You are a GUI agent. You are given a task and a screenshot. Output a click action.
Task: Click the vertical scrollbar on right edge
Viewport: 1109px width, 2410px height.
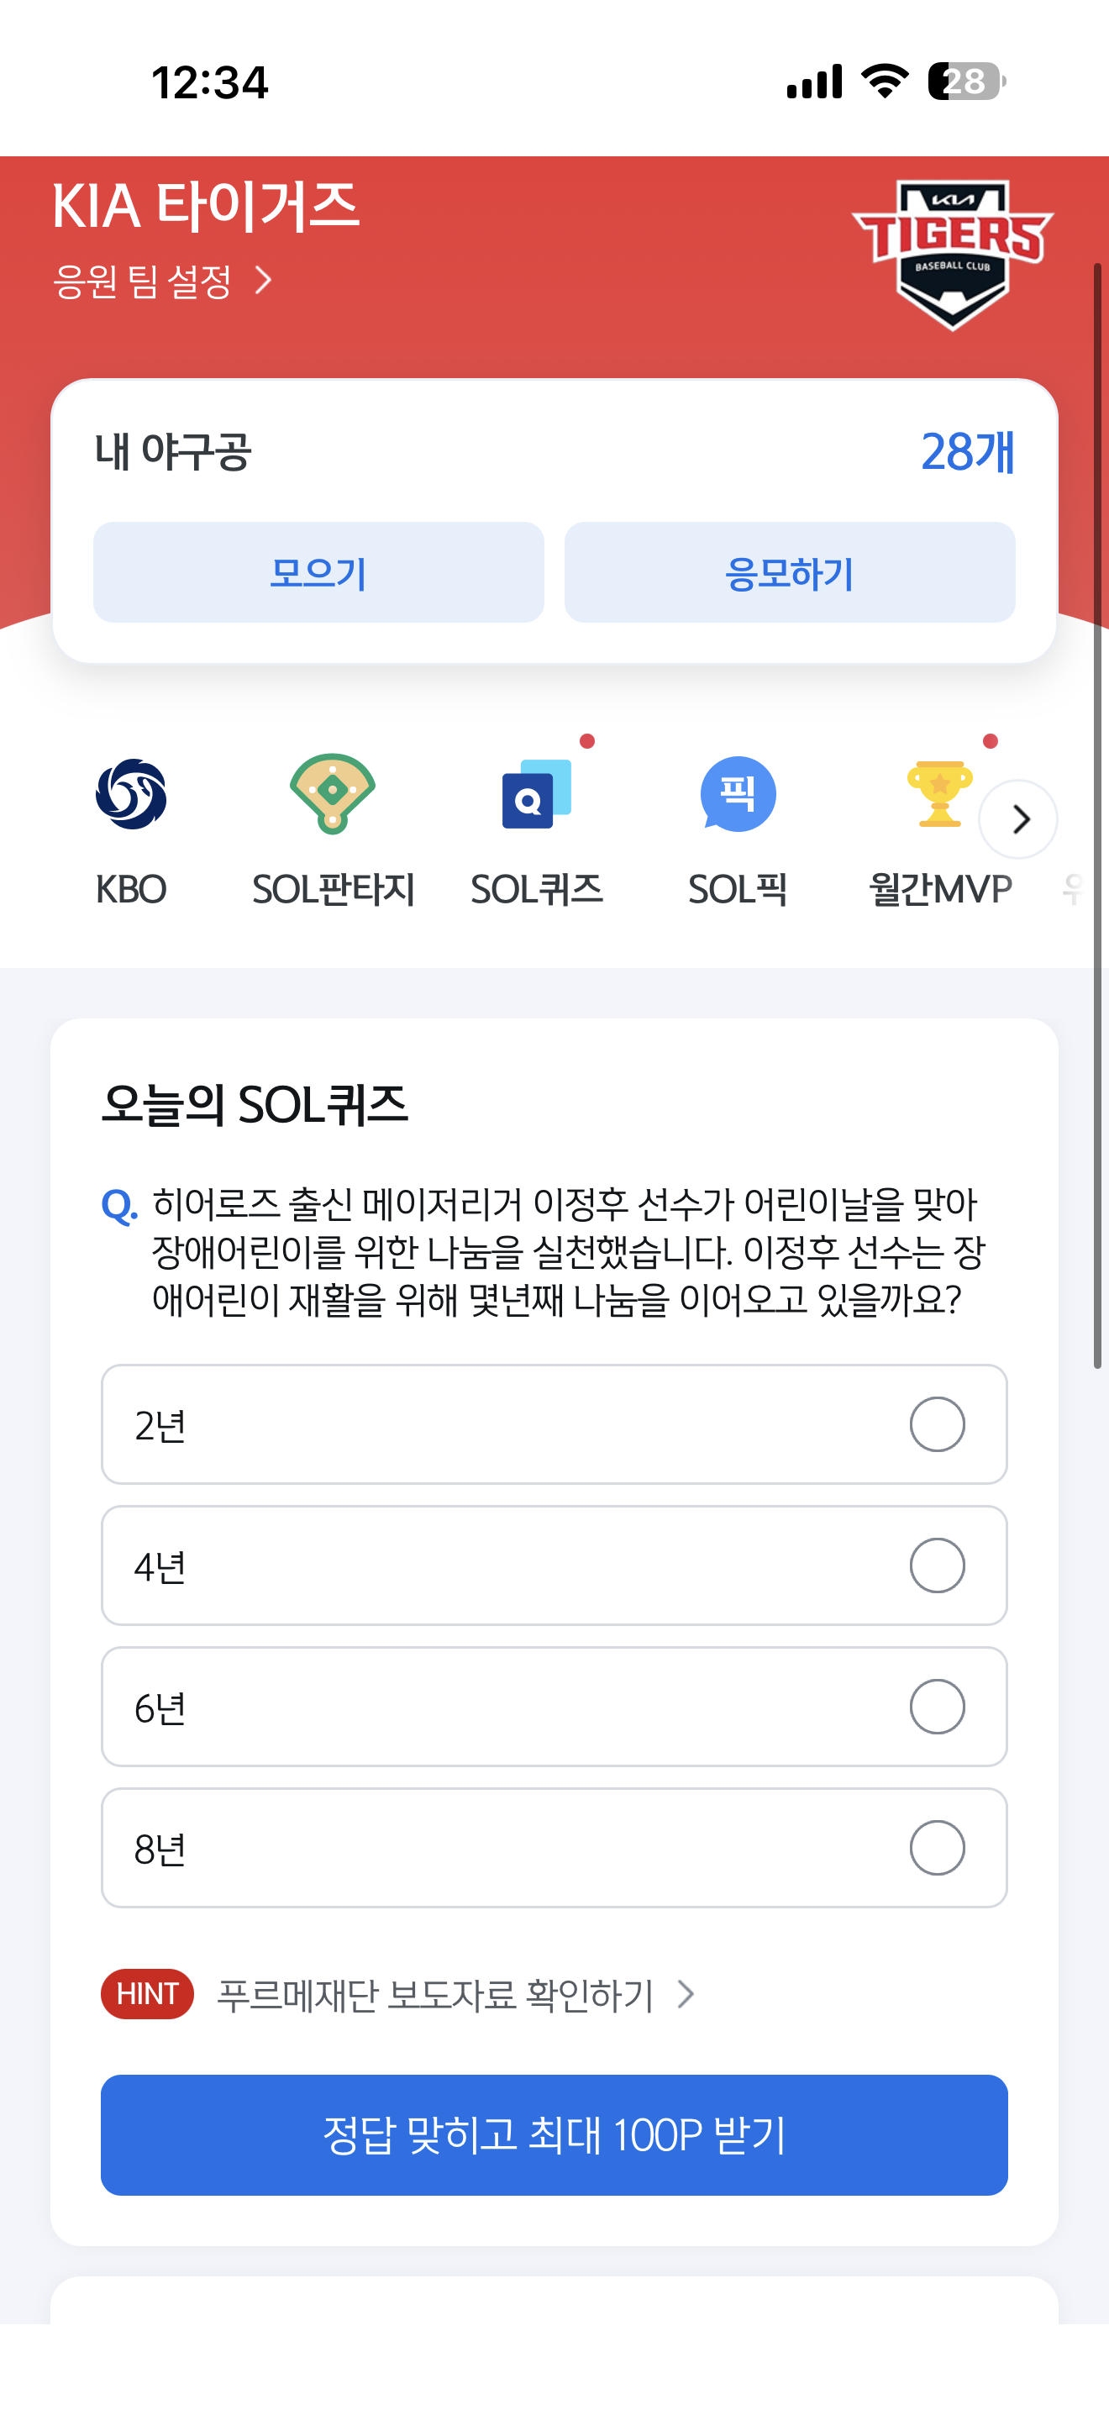(x=1098, y=816)
